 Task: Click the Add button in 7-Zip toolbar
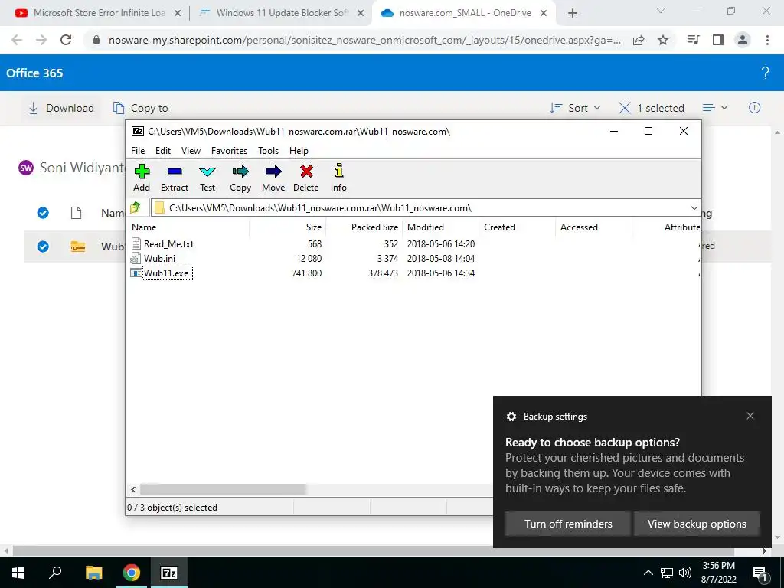[x=142, y=178]
